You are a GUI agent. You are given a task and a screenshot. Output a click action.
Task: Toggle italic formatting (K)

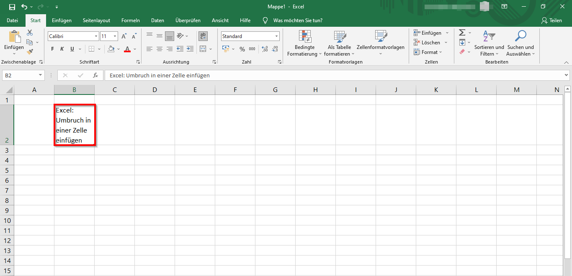[62, 49]
